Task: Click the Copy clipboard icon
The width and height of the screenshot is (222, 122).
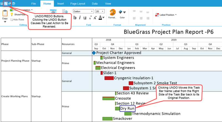Action: pyautogui.click(x=5, y=13)
